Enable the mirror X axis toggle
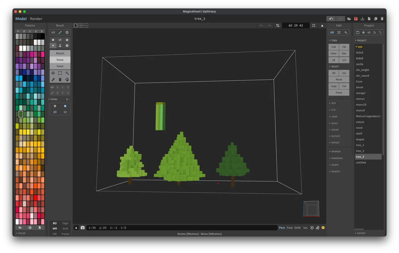399x253 pixels. coord(57,87)
